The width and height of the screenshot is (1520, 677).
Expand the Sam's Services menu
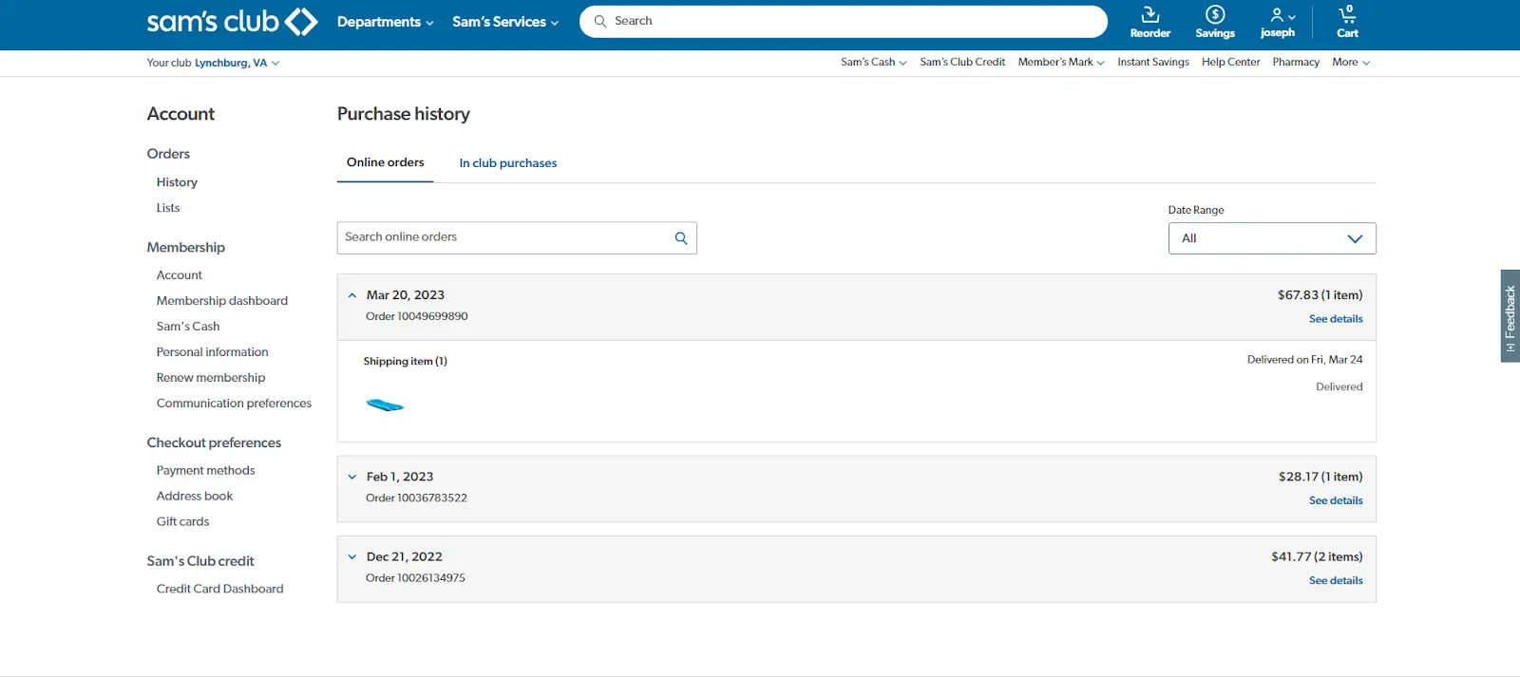coord(505,22)
